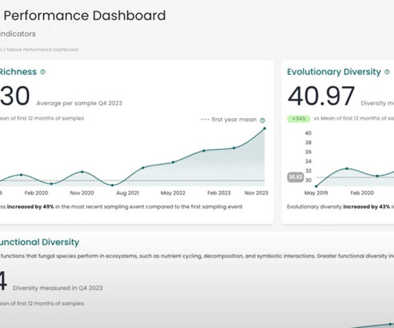
Task: Click the large 30 Richness value
Action: point(15,96)
